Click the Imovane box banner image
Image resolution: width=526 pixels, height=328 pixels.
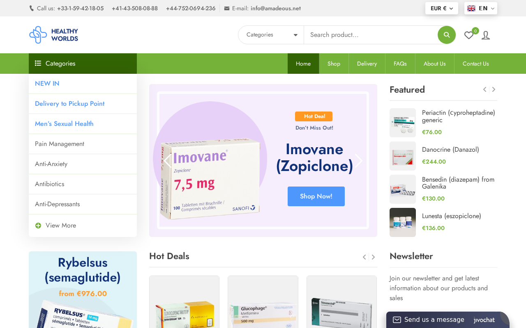pos(210,178)
